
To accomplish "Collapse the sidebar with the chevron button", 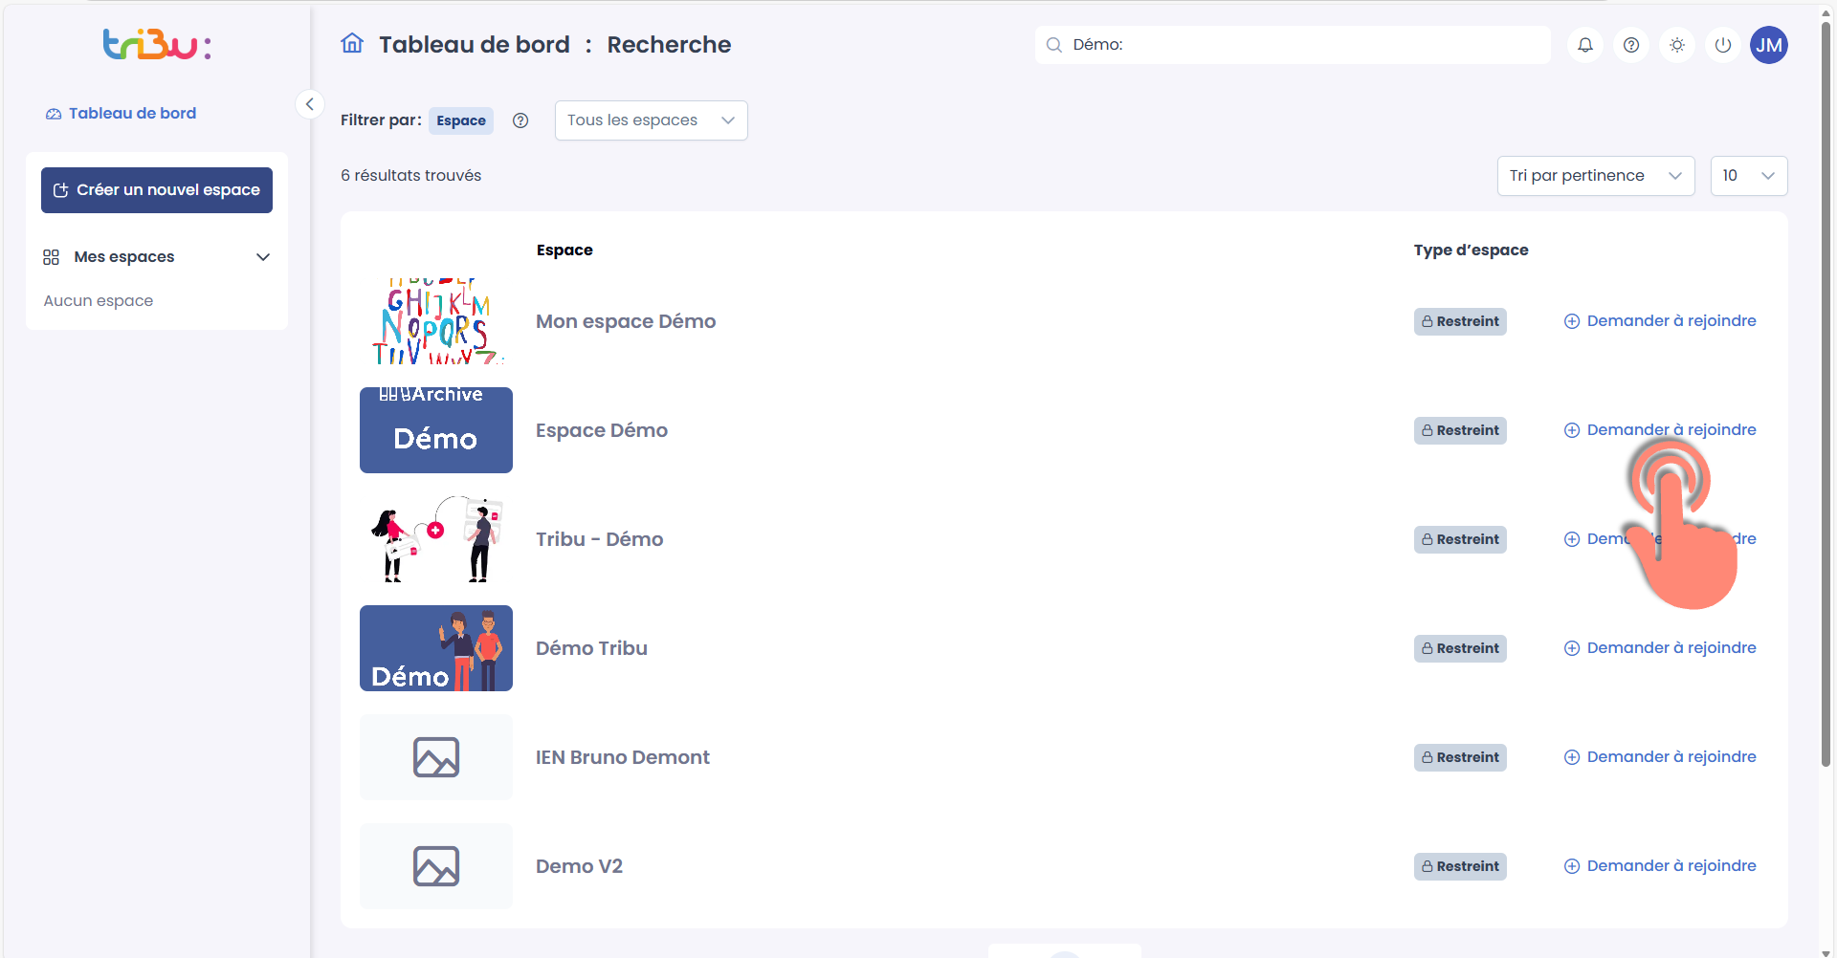I will click(x=309, y=104).
